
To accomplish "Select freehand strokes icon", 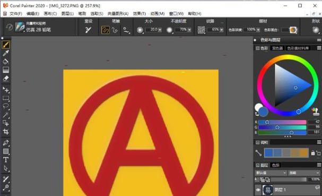I will 106,30.
